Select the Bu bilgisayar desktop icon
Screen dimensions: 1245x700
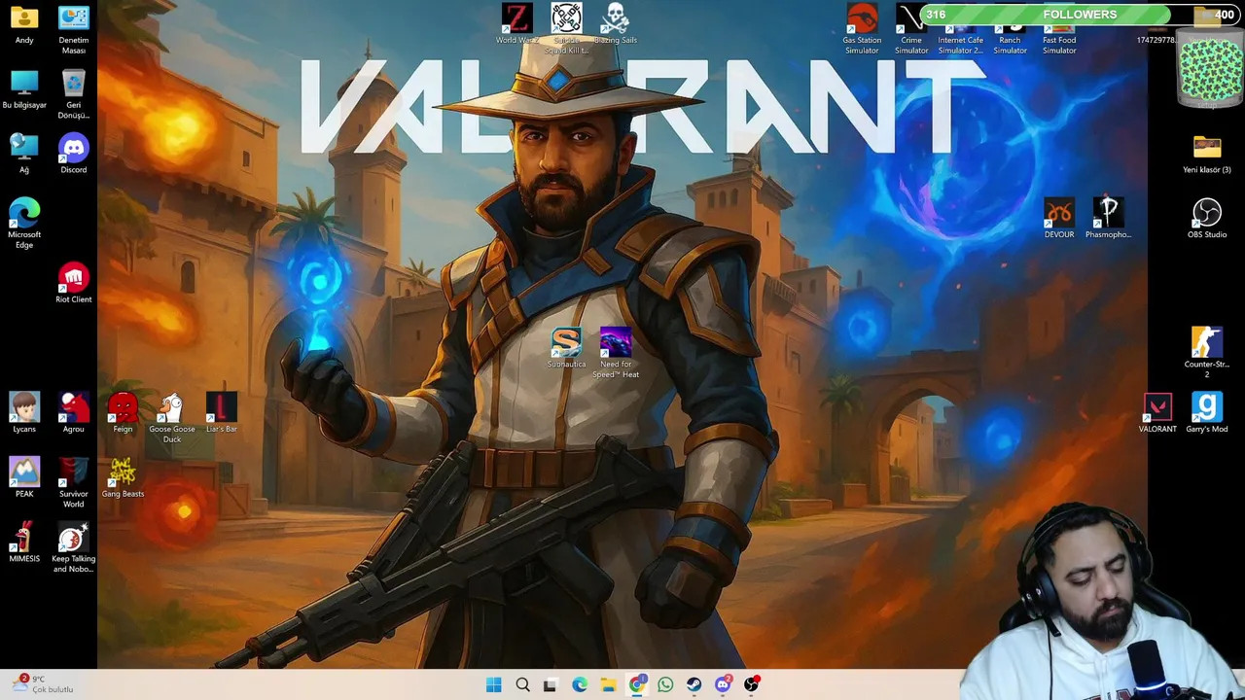pos(24,89)
